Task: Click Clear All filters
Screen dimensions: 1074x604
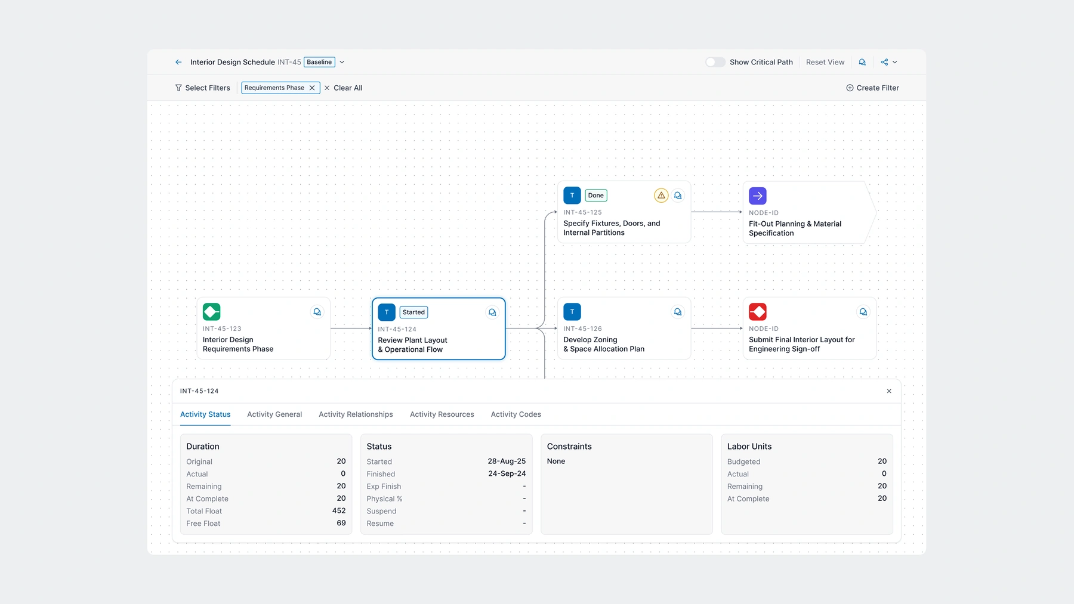Action: [x=343, y=88]
